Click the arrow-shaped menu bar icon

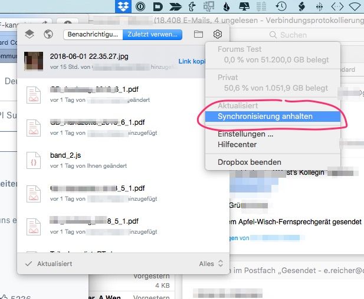175,6
